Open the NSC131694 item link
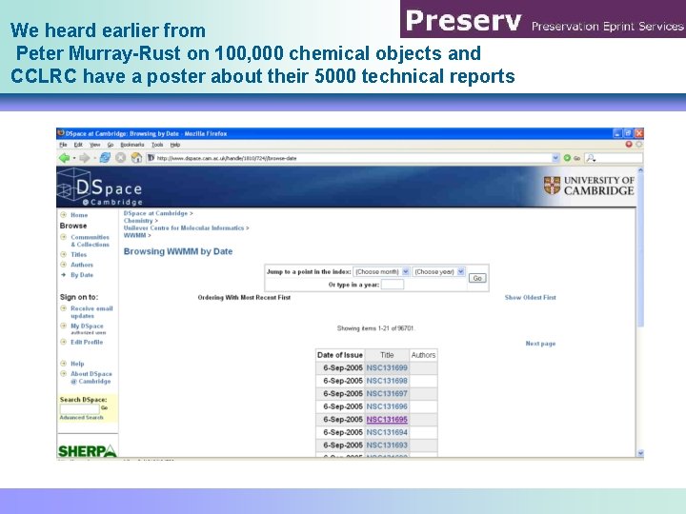This screenshot has width=686, height=514. click(x=387, y=432)
